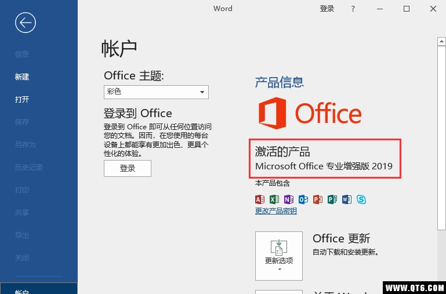Image resolution: width=446 pixels, height=294 pixels.
Task: Open the Office 主题 dropdown
Action: pyautogui.click(x=156, y=92)
